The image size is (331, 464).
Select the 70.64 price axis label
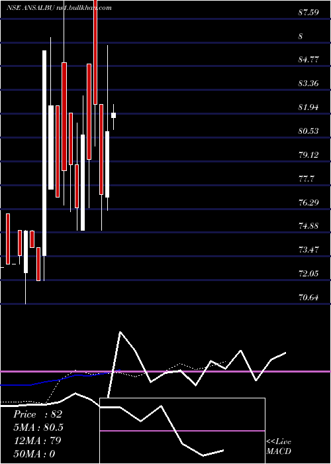tap(308, 298)
